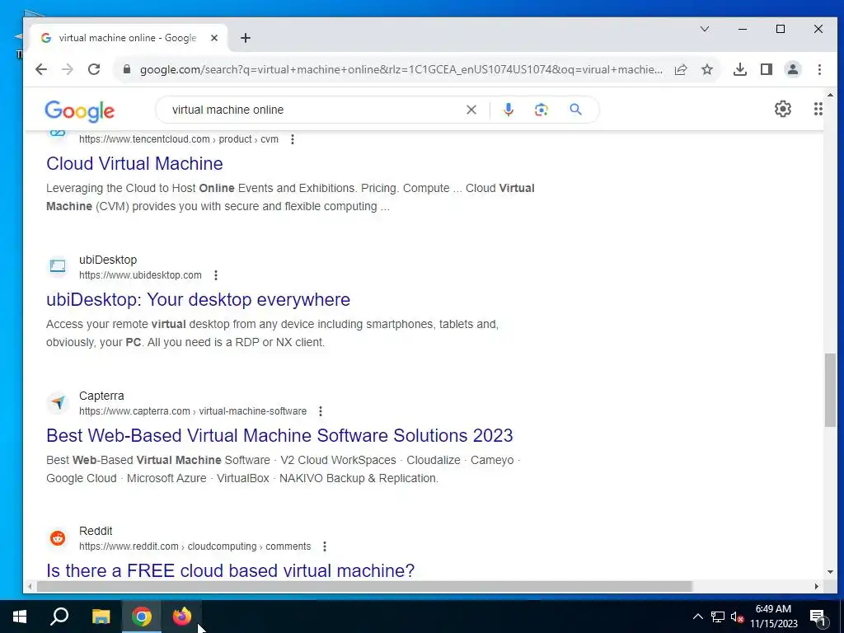Open Windows taskbar search
This screenshot has height=633, width=844.
(x=59, y=617)
